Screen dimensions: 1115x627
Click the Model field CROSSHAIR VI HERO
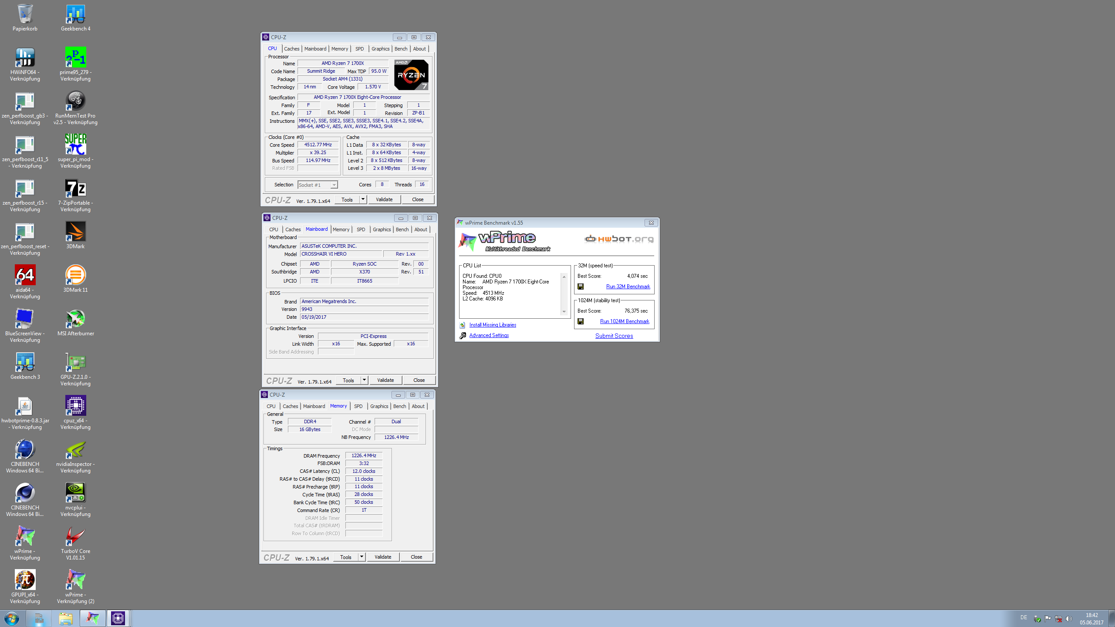[x=341, y=254]
